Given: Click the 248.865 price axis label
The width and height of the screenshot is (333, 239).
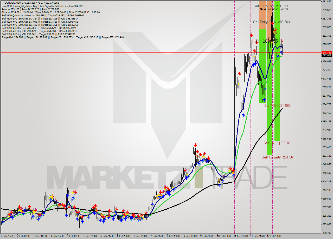Looking at the screenshot, I should 327,164.
